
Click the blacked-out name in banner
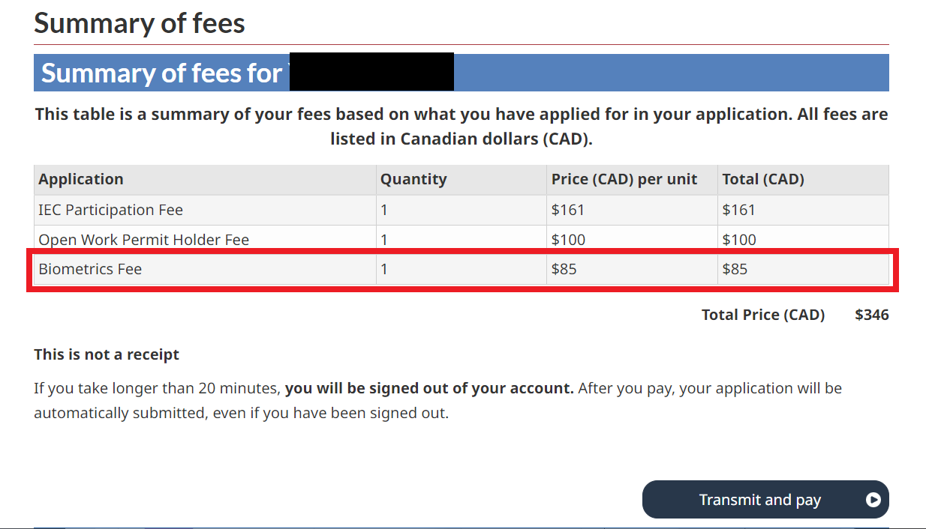coord(371,72)
